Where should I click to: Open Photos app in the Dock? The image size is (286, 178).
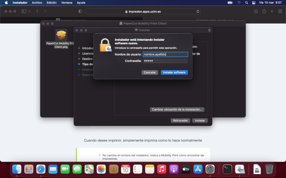[x=101, y=169]
